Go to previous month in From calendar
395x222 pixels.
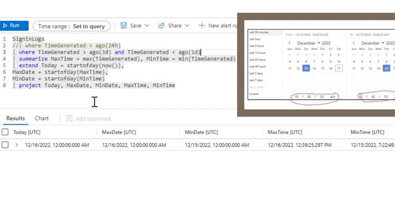(x=289, y=43)
